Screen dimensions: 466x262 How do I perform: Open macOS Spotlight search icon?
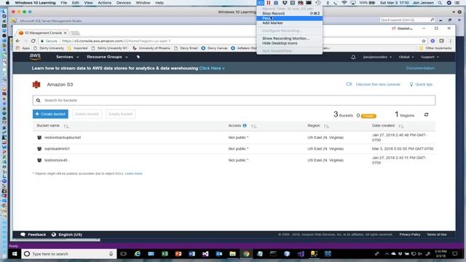(x=440, y=3)
